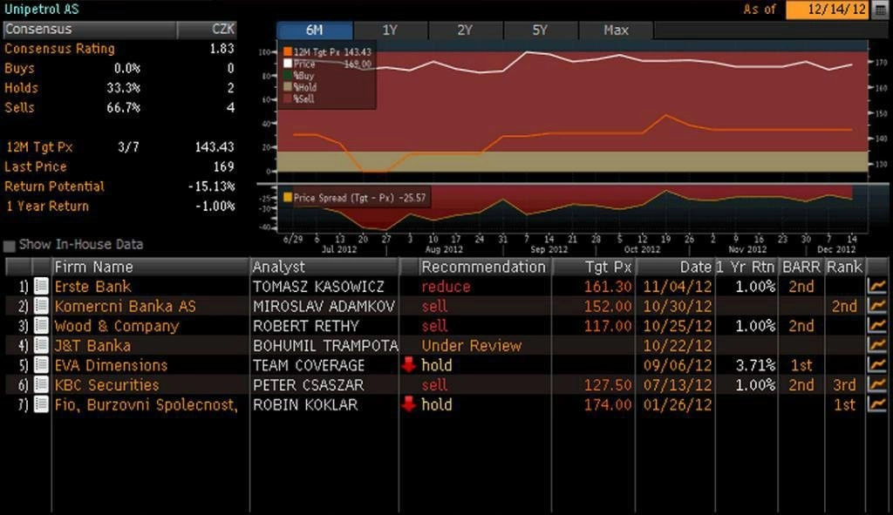Open the Erste Bank firm link
Screen dimensions: 893x515
92,286
